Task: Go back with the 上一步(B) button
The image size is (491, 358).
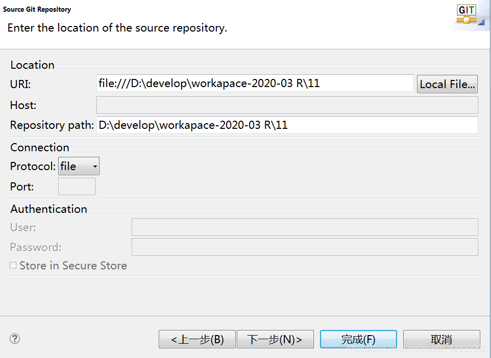Action: (x=197, y=339)
